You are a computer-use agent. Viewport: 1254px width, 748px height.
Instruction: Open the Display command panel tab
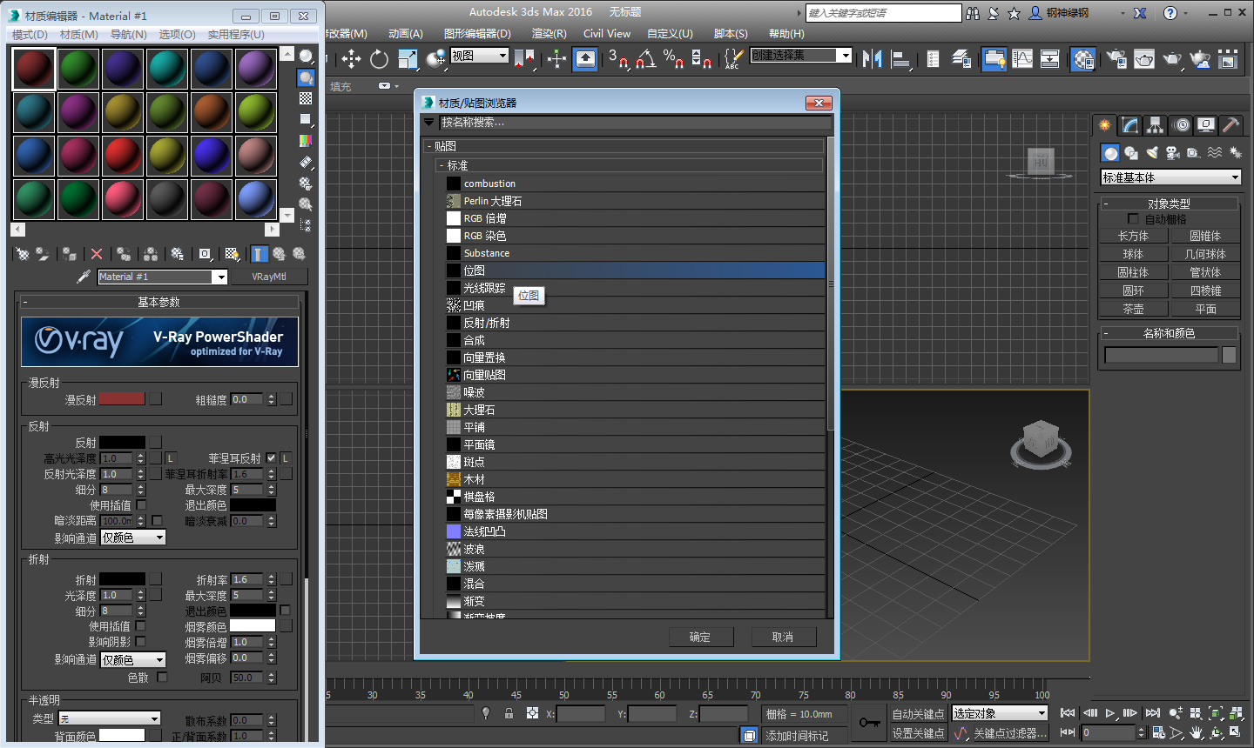point(1206,125)
